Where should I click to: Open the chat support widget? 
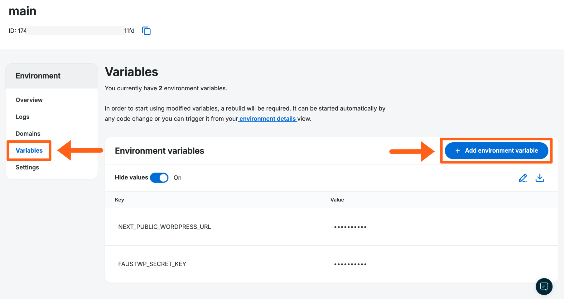tap(544, 287)
